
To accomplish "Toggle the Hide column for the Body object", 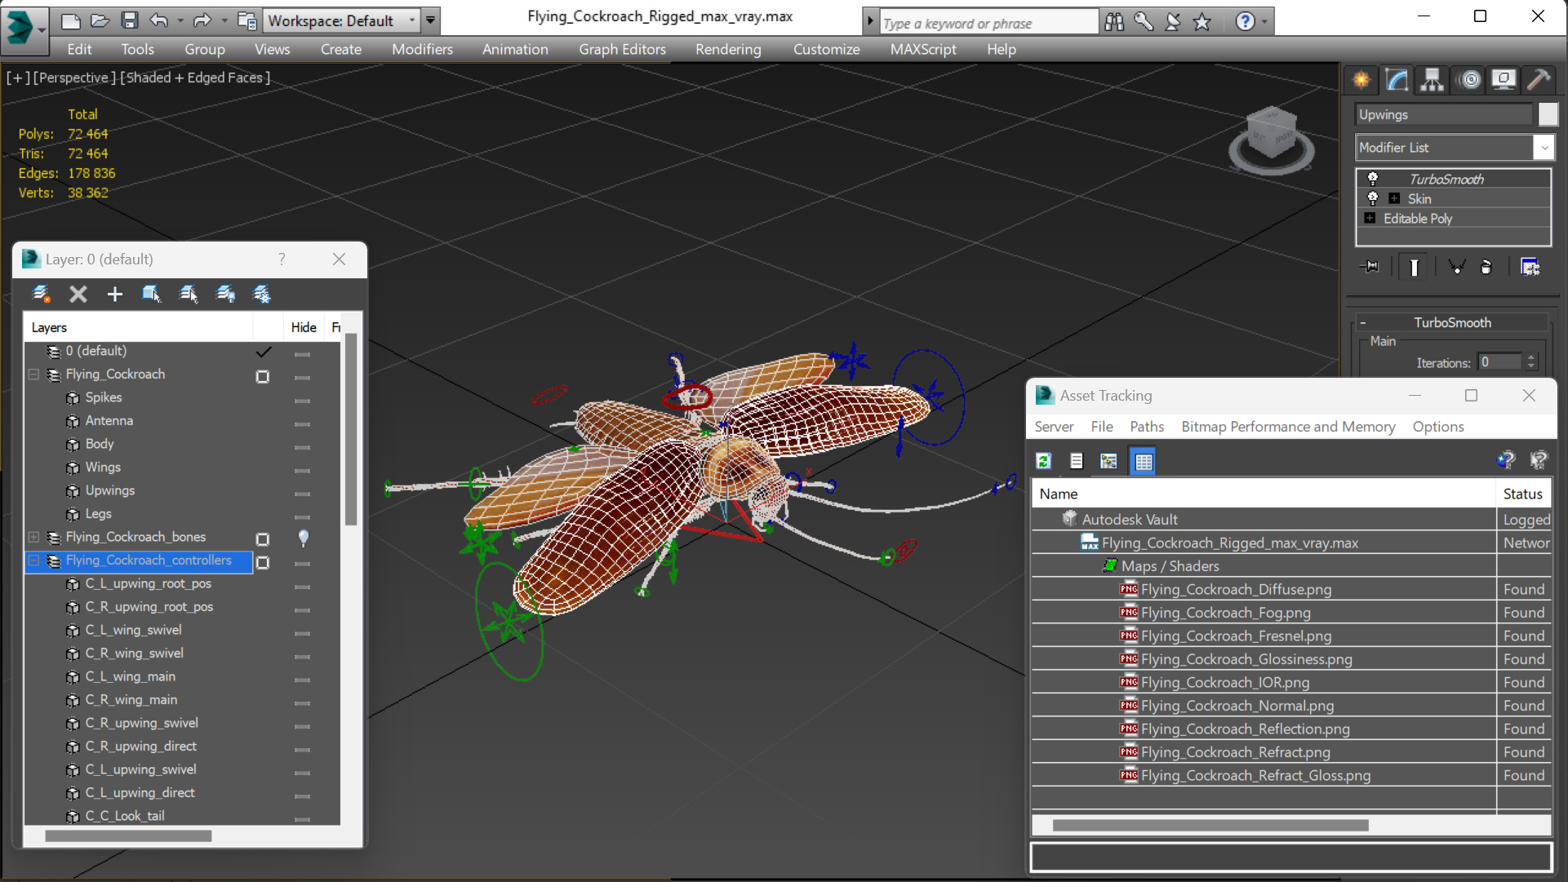I will click(x=302, y=447).
